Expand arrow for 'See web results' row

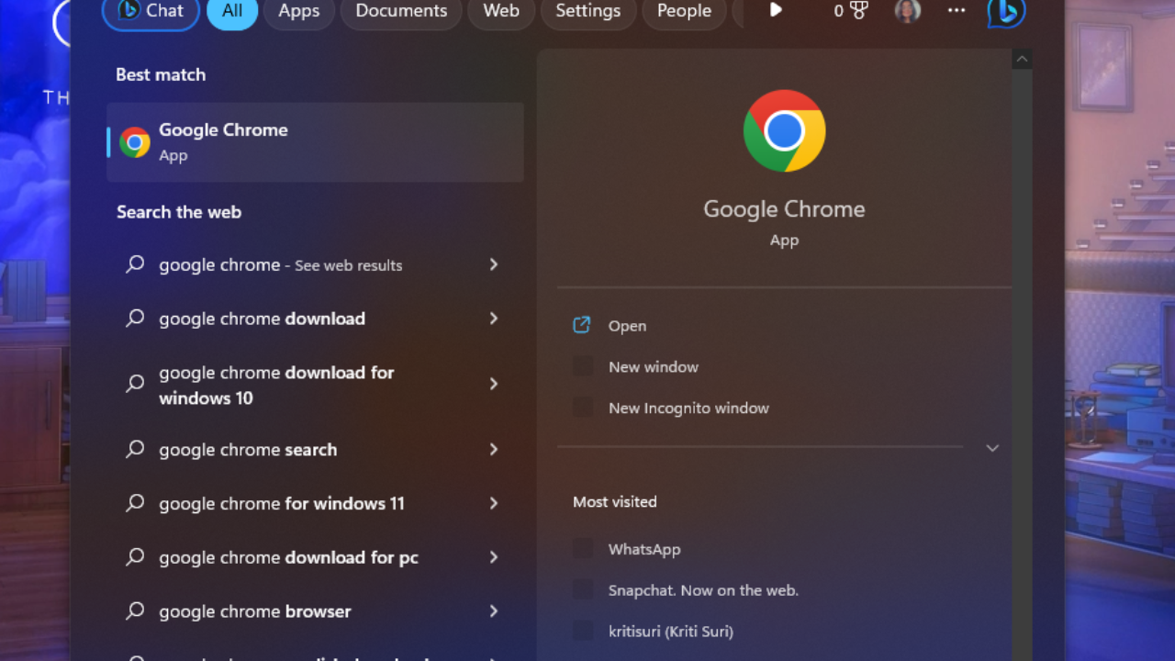(494, 264)
